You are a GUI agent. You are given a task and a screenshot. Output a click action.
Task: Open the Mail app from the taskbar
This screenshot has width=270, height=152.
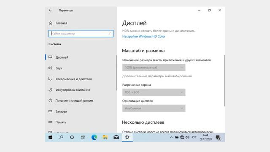[116, 137]
